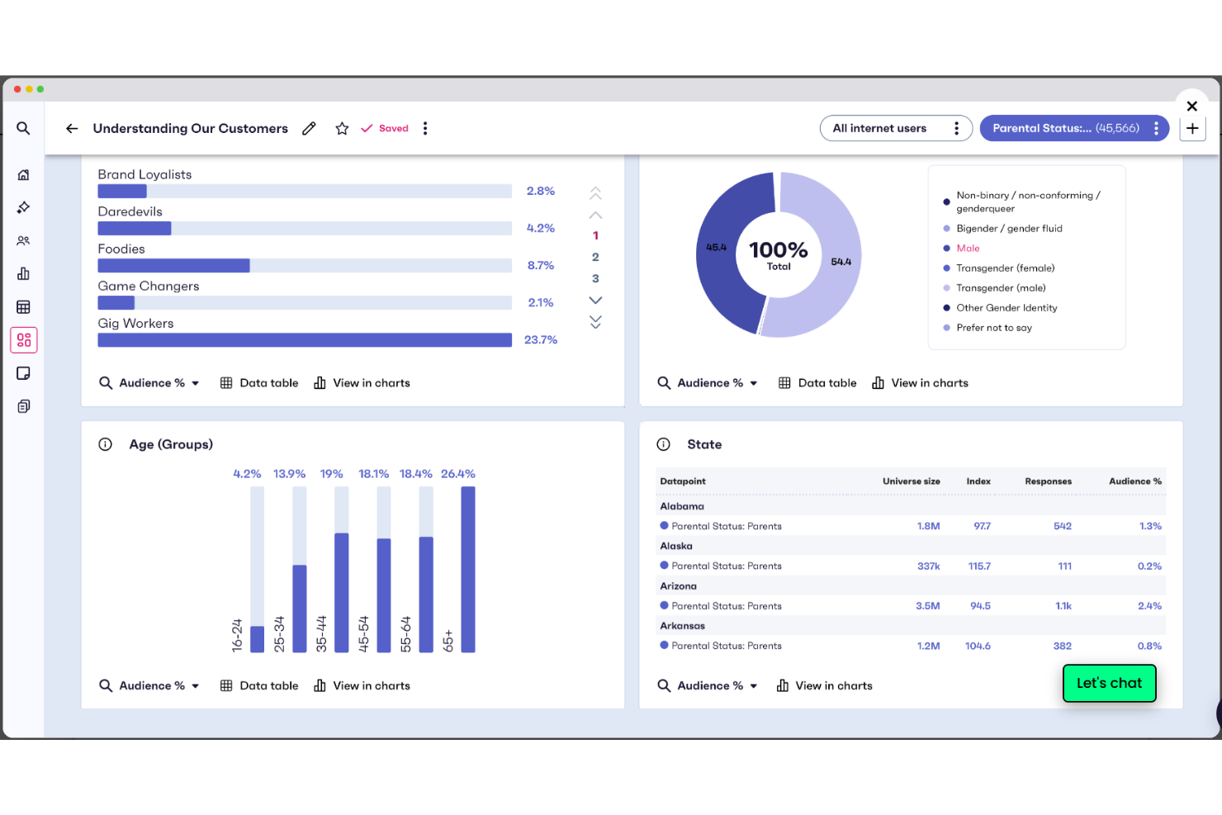
Task: Click the 65+ age bar
Action: (468, 570)
